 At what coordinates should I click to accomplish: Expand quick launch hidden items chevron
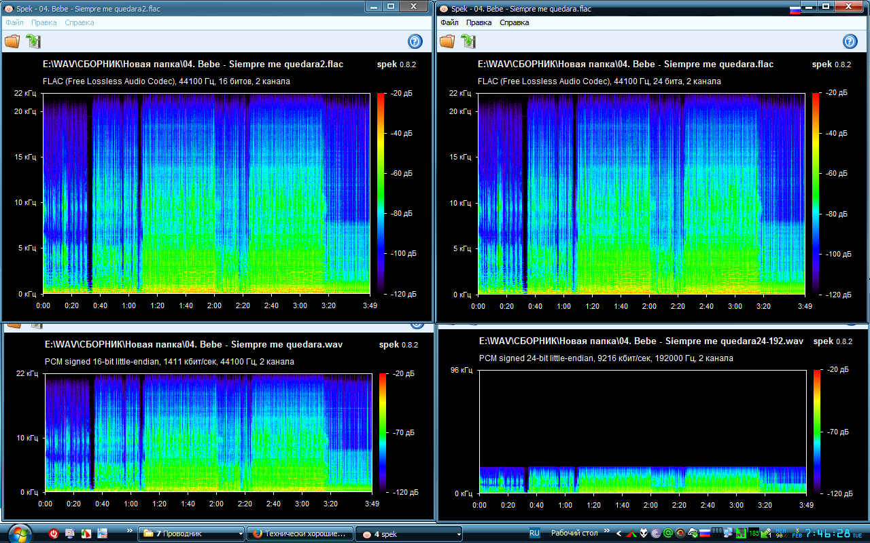(129, 530)
